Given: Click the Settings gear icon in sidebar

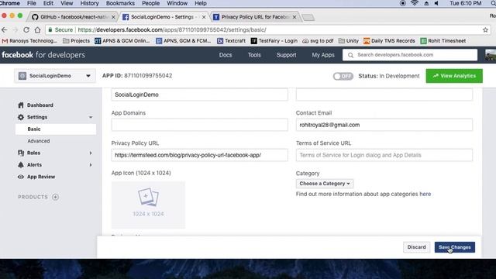Looking at the screenshot, I should pos(21,117).
